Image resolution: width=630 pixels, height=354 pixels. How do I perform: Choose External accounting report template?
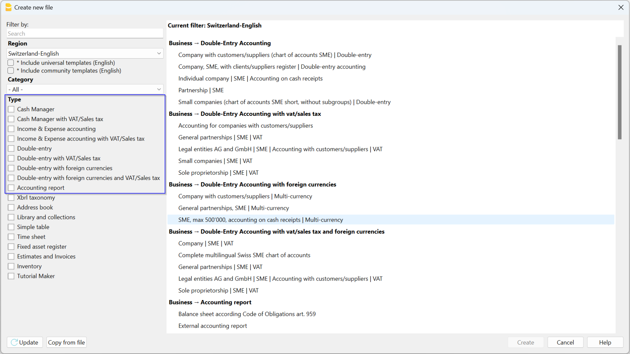(x=212, y=326)
